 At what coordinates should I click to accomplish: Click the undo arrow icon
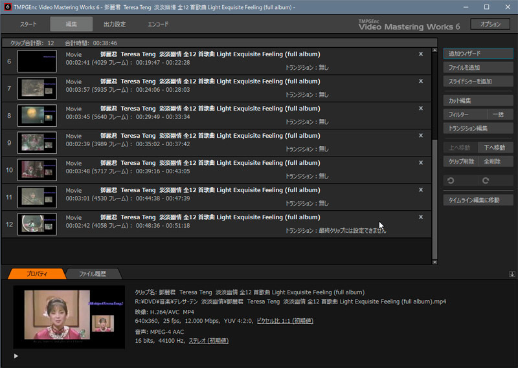[451, 180]
